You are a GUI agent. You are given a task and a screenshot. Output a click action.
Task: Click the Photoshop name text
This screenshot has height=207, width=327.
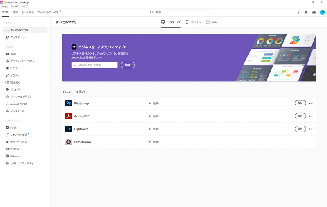(81, 103)
